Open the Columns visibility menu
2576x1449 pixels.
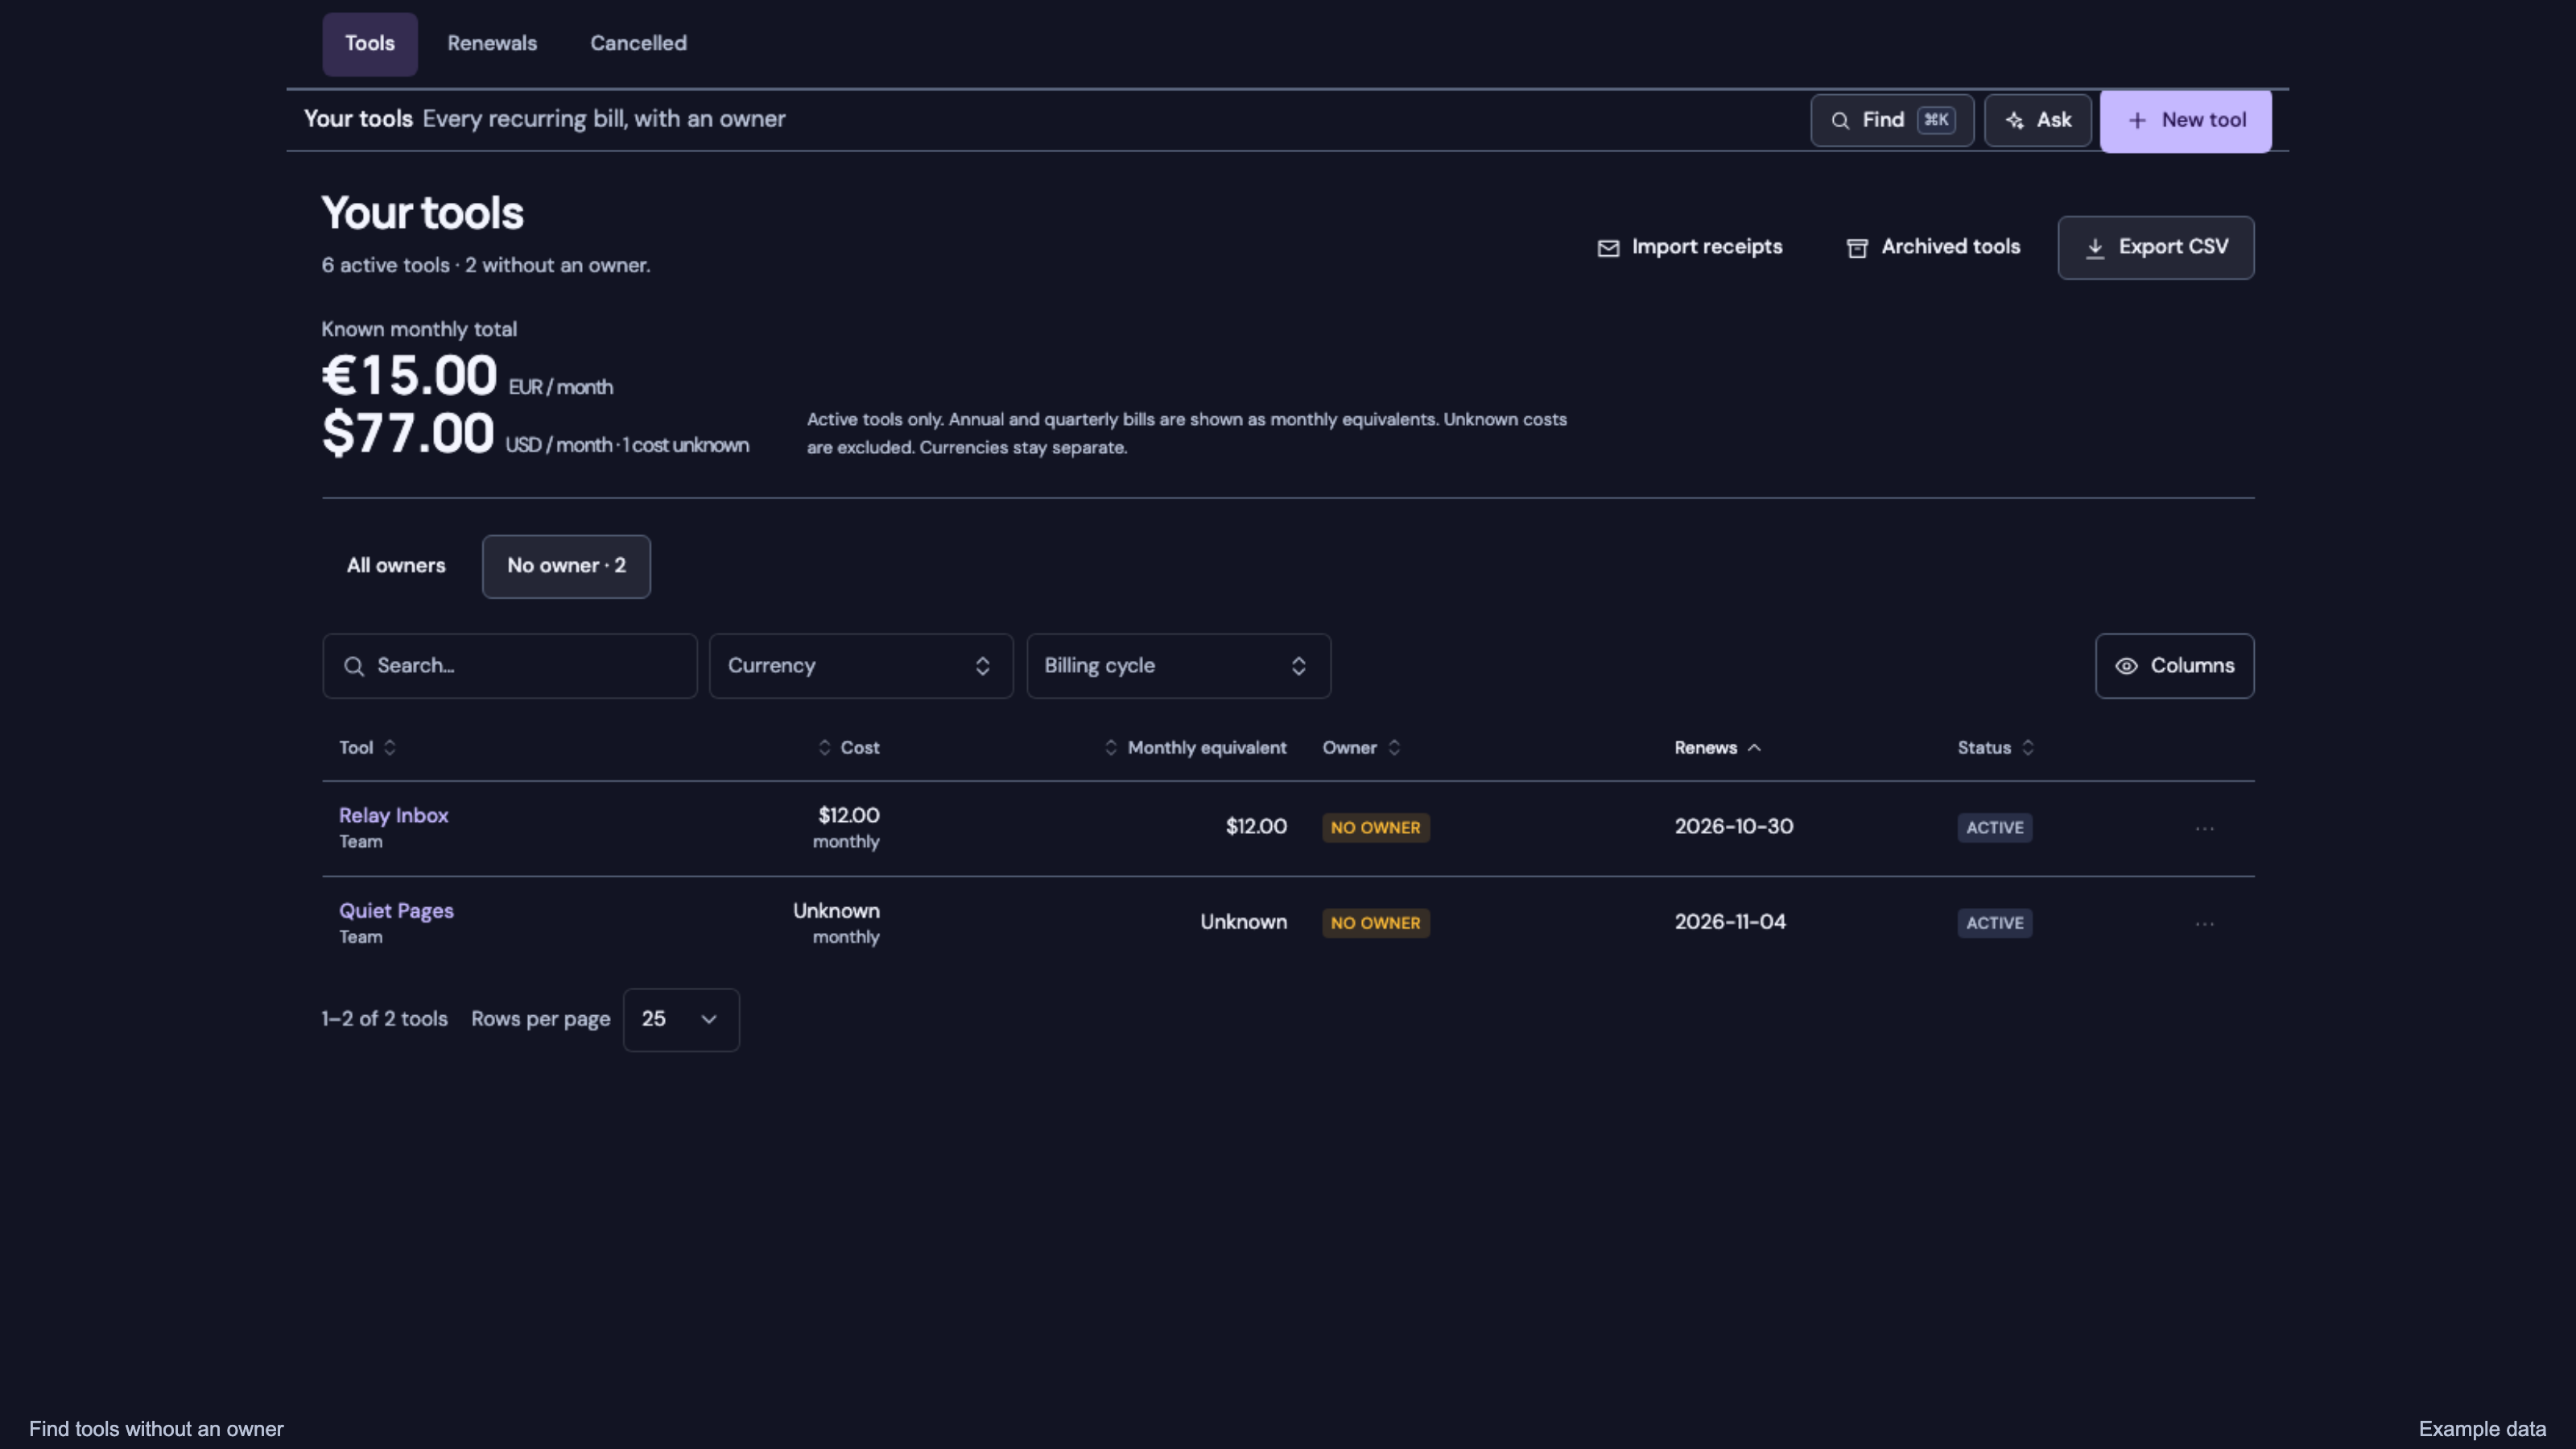click(x=2174, y=666)
